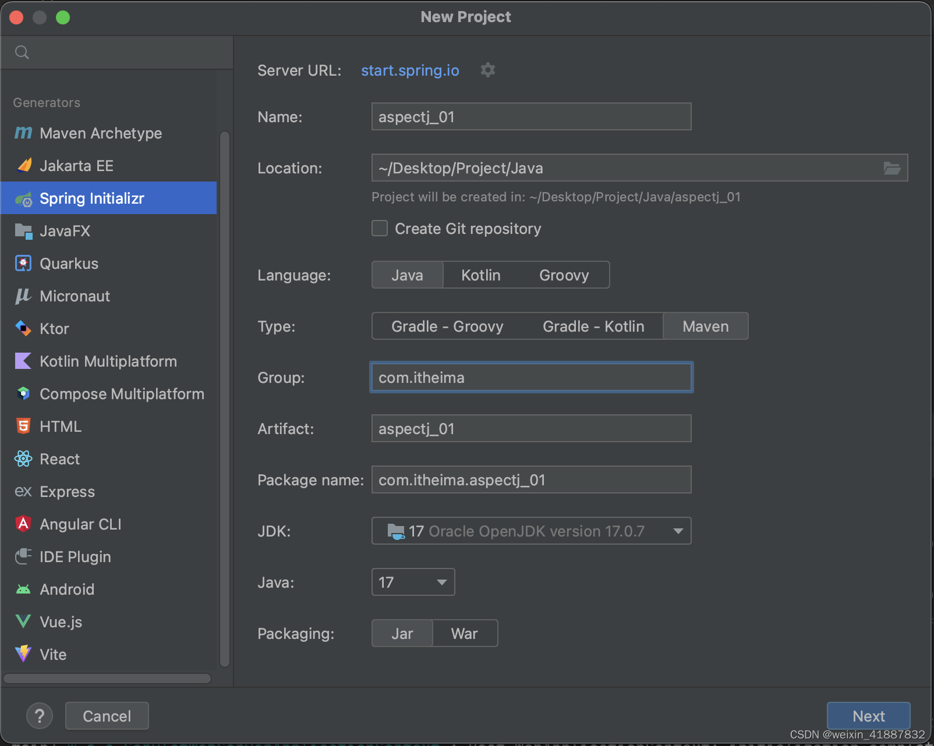This screenshot has height=746, width=934.
Task: Click the Jakarta EE feather icon
Action: tap(24, 166)
